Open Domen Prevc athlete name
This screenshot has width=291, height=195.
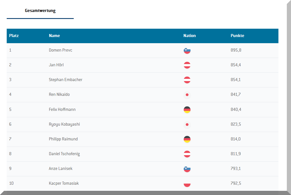coord(61,50)
